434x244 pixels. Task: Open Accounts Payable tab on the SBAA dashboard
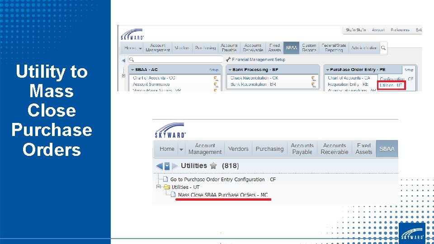click(229, 48)
